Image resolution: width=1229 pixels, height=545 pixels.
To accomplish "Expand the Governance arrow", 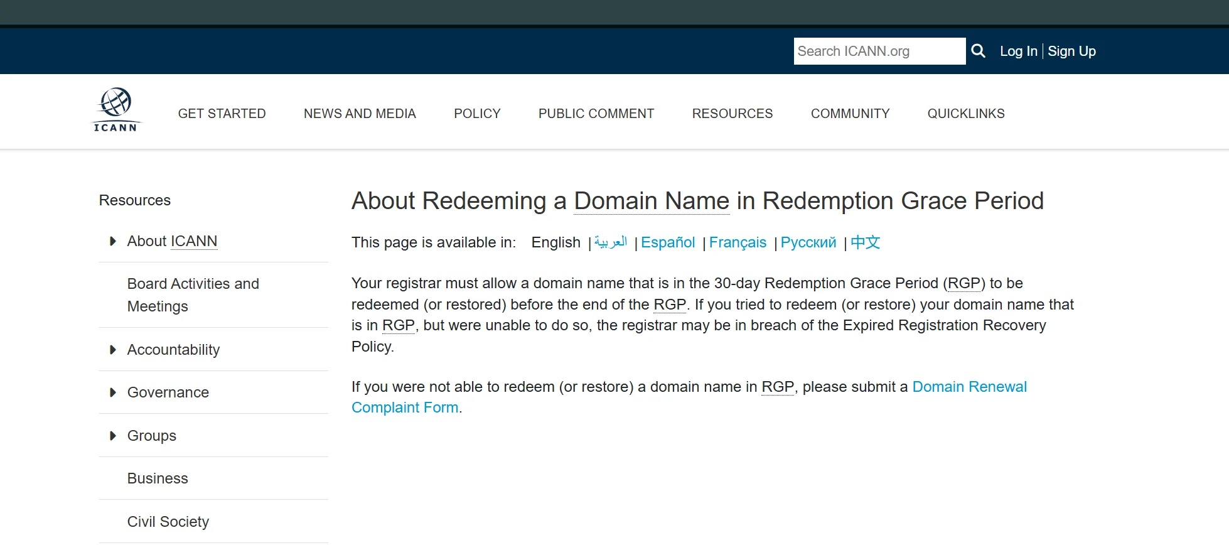I will click(113, 392).
